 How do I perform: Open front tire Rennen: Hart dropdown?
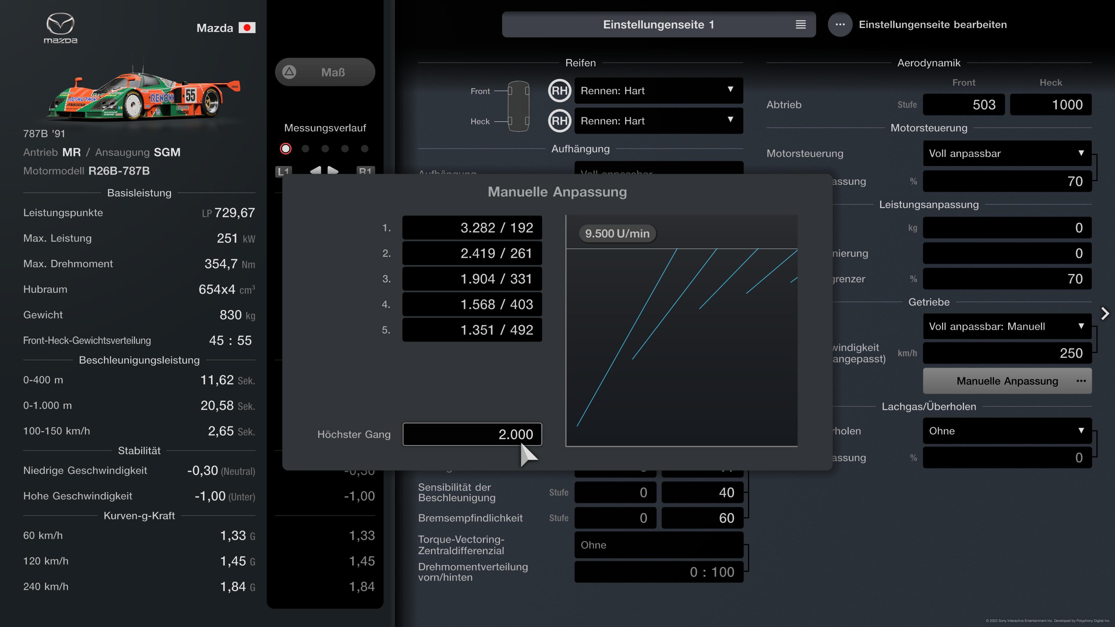[x=659, y=91]
